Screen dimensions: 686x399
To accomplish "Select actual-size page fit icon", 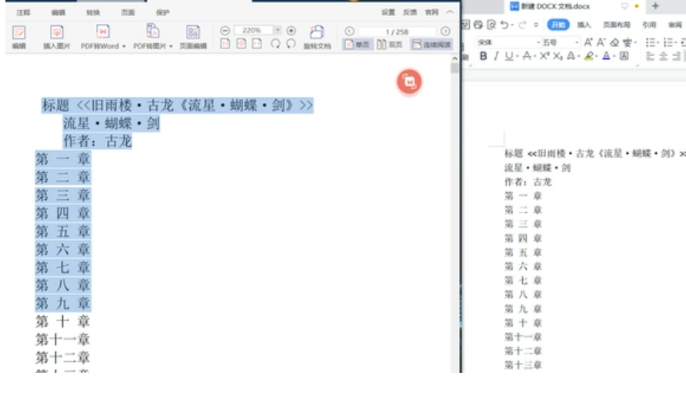I will click(225, 44).
